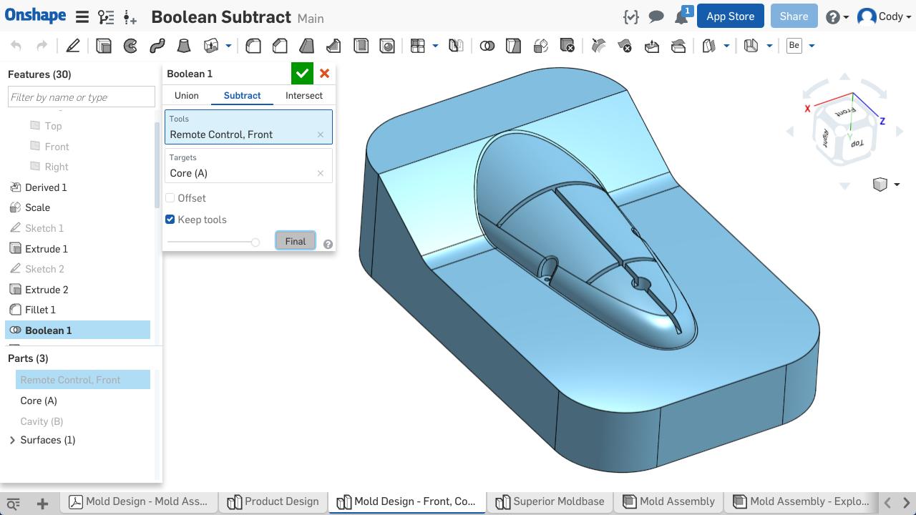Uncheck the Keep tools option

coord(170,220)
